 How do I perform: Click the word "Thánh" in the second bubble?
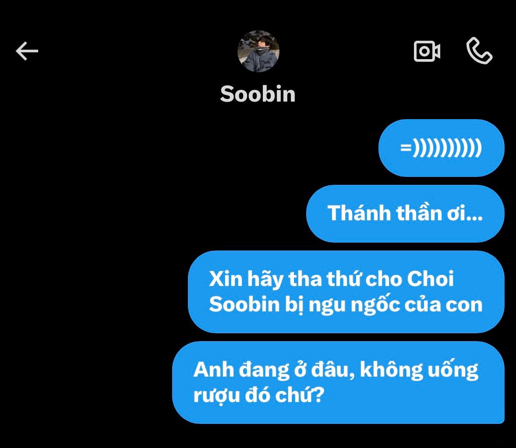click(359, 213)
